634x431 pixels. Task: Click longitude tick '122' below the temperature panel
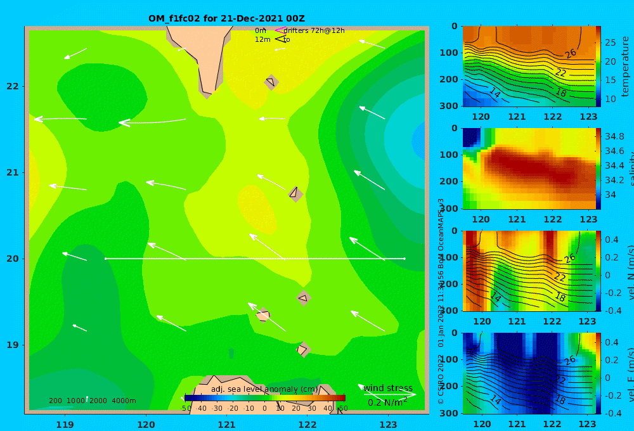tap(552, 117)
